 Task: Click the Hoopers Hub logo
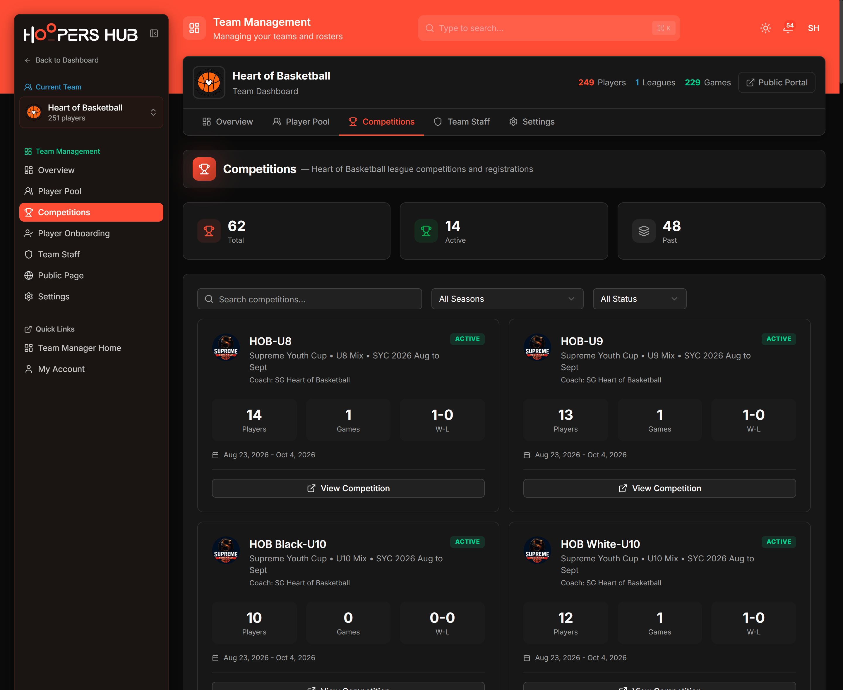[81, 33]
